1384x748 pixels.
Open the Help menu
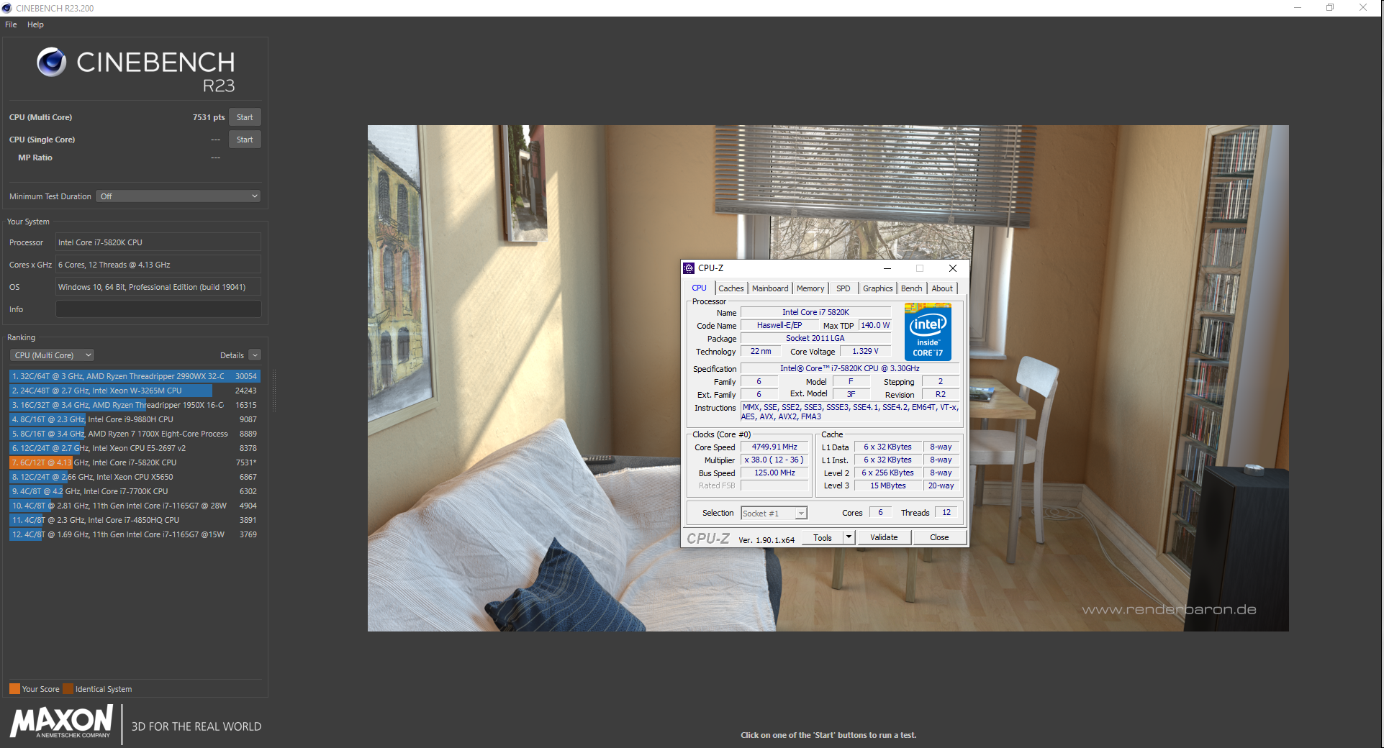35,24
